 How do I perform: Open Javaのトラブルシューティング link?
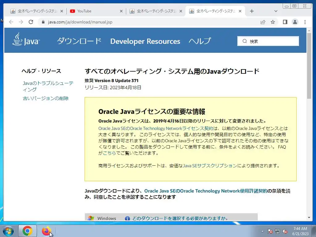click(x=48, y=86)
